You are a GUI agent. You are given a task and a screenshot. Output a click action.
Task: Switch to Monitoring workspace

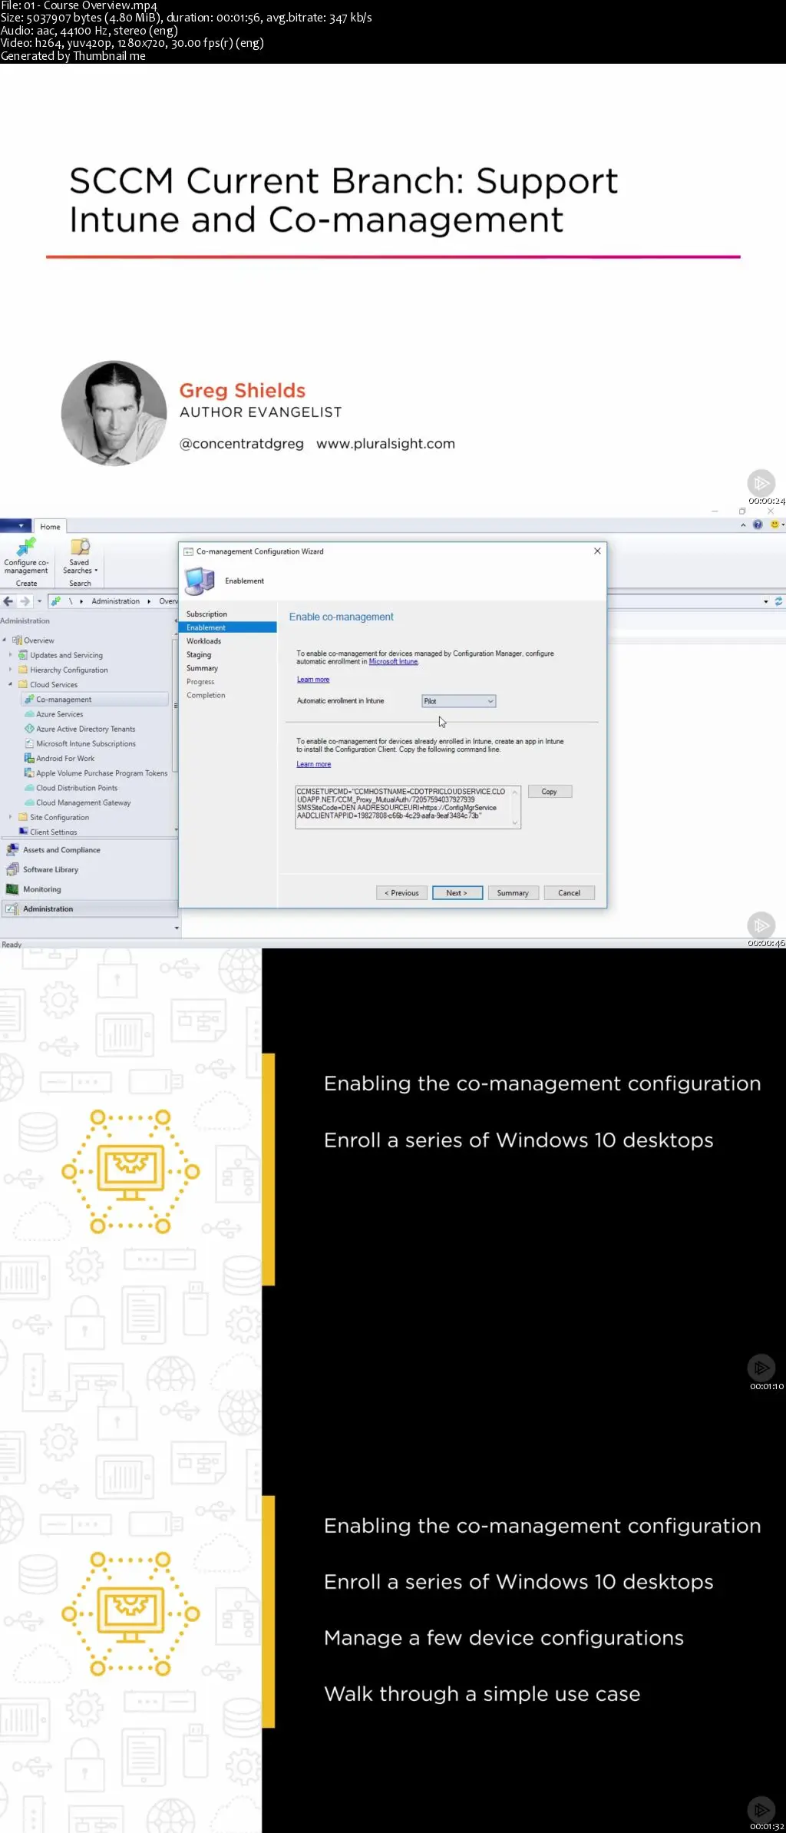[x=88, y=889]
